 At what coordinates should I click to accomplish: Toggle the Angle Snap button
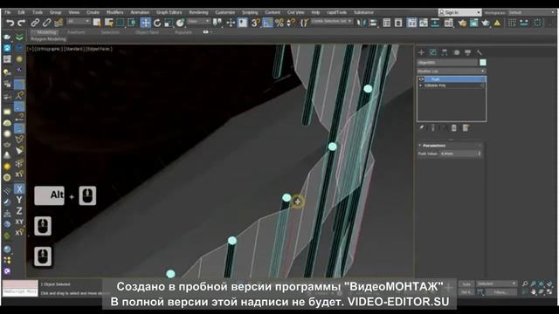267,24
